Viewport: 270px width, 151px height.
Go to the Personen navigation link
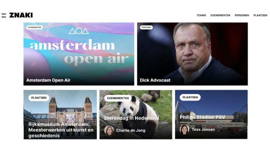242,15
